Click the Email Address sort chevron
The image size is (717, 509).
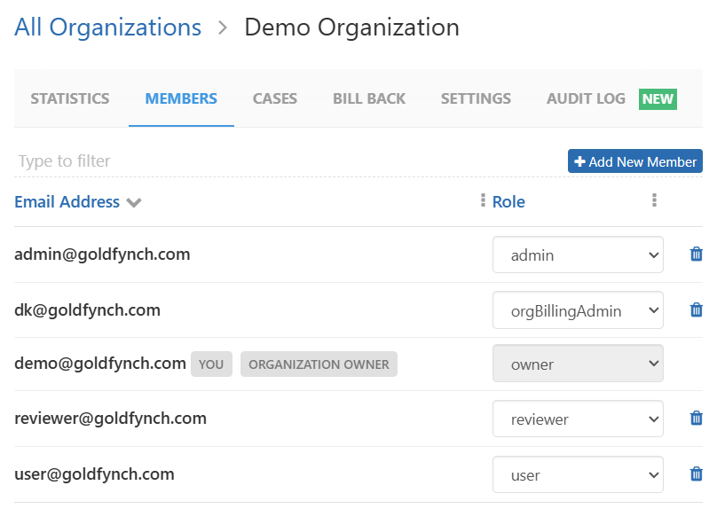coord(134,202)
